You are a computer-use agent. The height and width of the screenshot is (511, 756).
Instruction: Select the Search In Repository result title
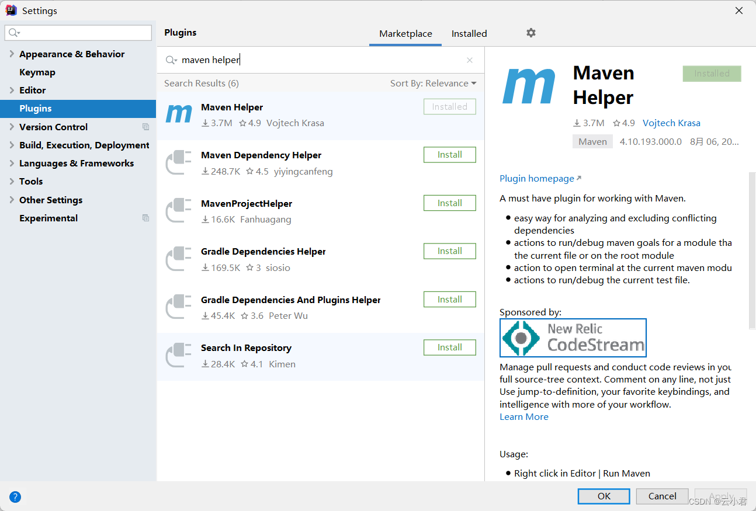coord(246,348)
